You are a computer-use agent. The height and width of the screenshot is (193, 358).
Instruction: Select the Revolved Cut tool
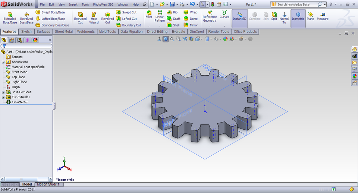(x=107, y=18)
